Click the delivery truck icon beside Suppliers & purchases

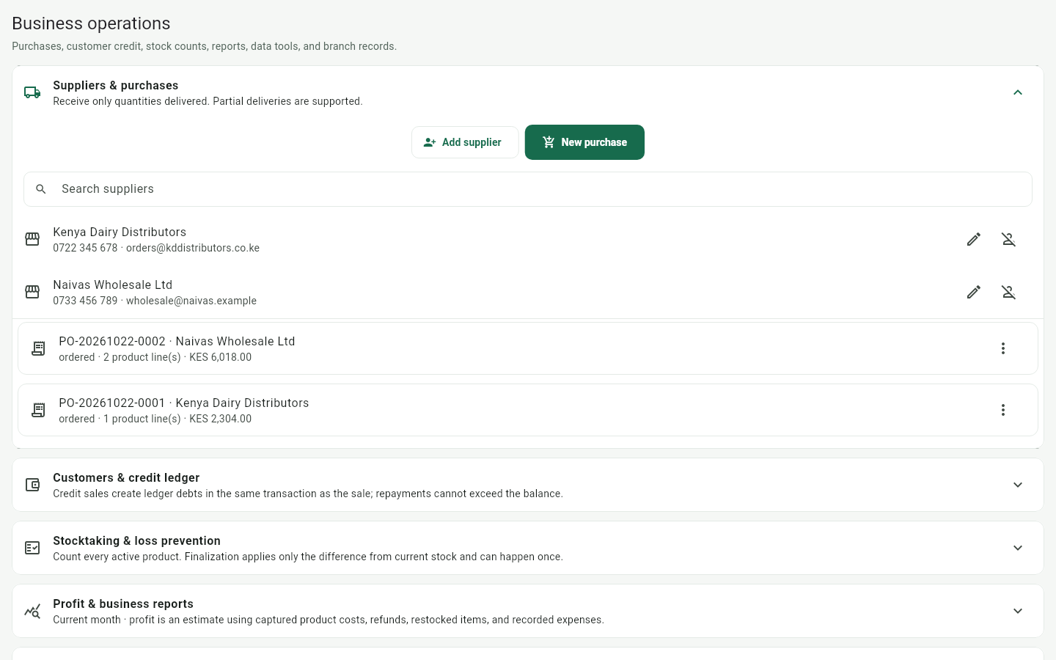[32, 92]
